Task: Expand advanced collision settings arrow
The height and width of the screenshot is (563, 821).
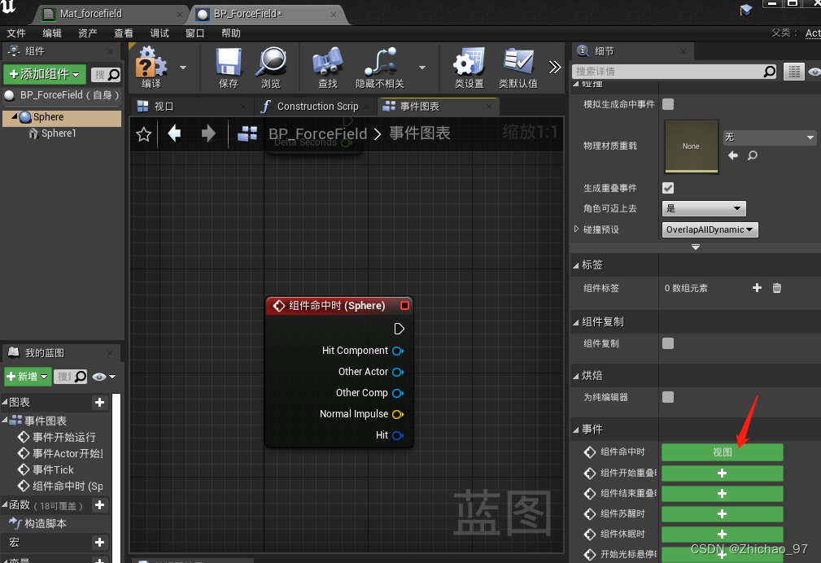Action: point(696,247)
